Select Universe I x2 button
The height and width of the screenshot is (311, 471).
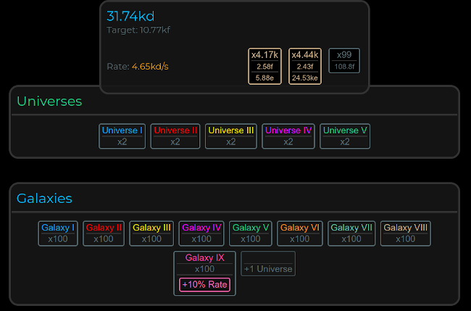(x=122, y=136)
